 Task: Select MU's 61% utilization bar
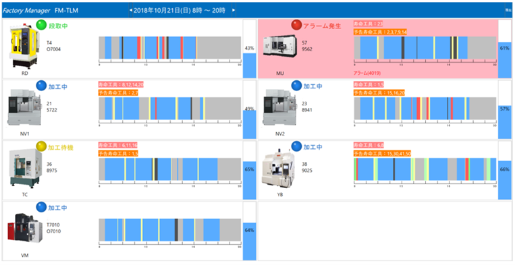(x=504, y=49)
